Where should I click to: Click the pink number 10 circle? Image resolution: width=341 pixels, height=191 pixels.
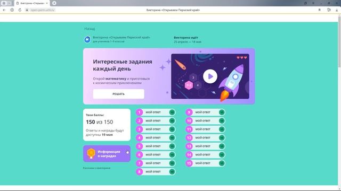pos(189,120)
